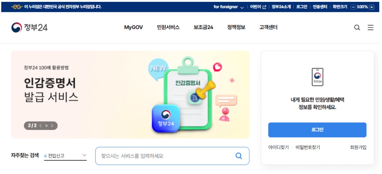Expand the 자주찾는 검색 전입신고 dropdown
Image resolution: width=382 pixels, height=174 pixels.
[x=65, y=156]
